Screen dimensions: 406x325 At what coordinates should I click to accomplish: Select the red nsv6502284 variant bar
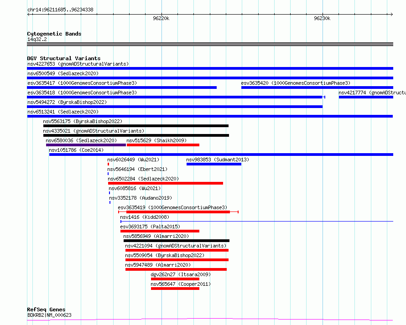[x=166, y=183]
